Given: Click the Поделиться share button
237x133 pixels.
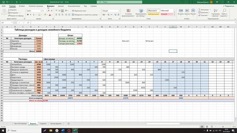Looking at the screenshot, I should (x=228, y=6).
